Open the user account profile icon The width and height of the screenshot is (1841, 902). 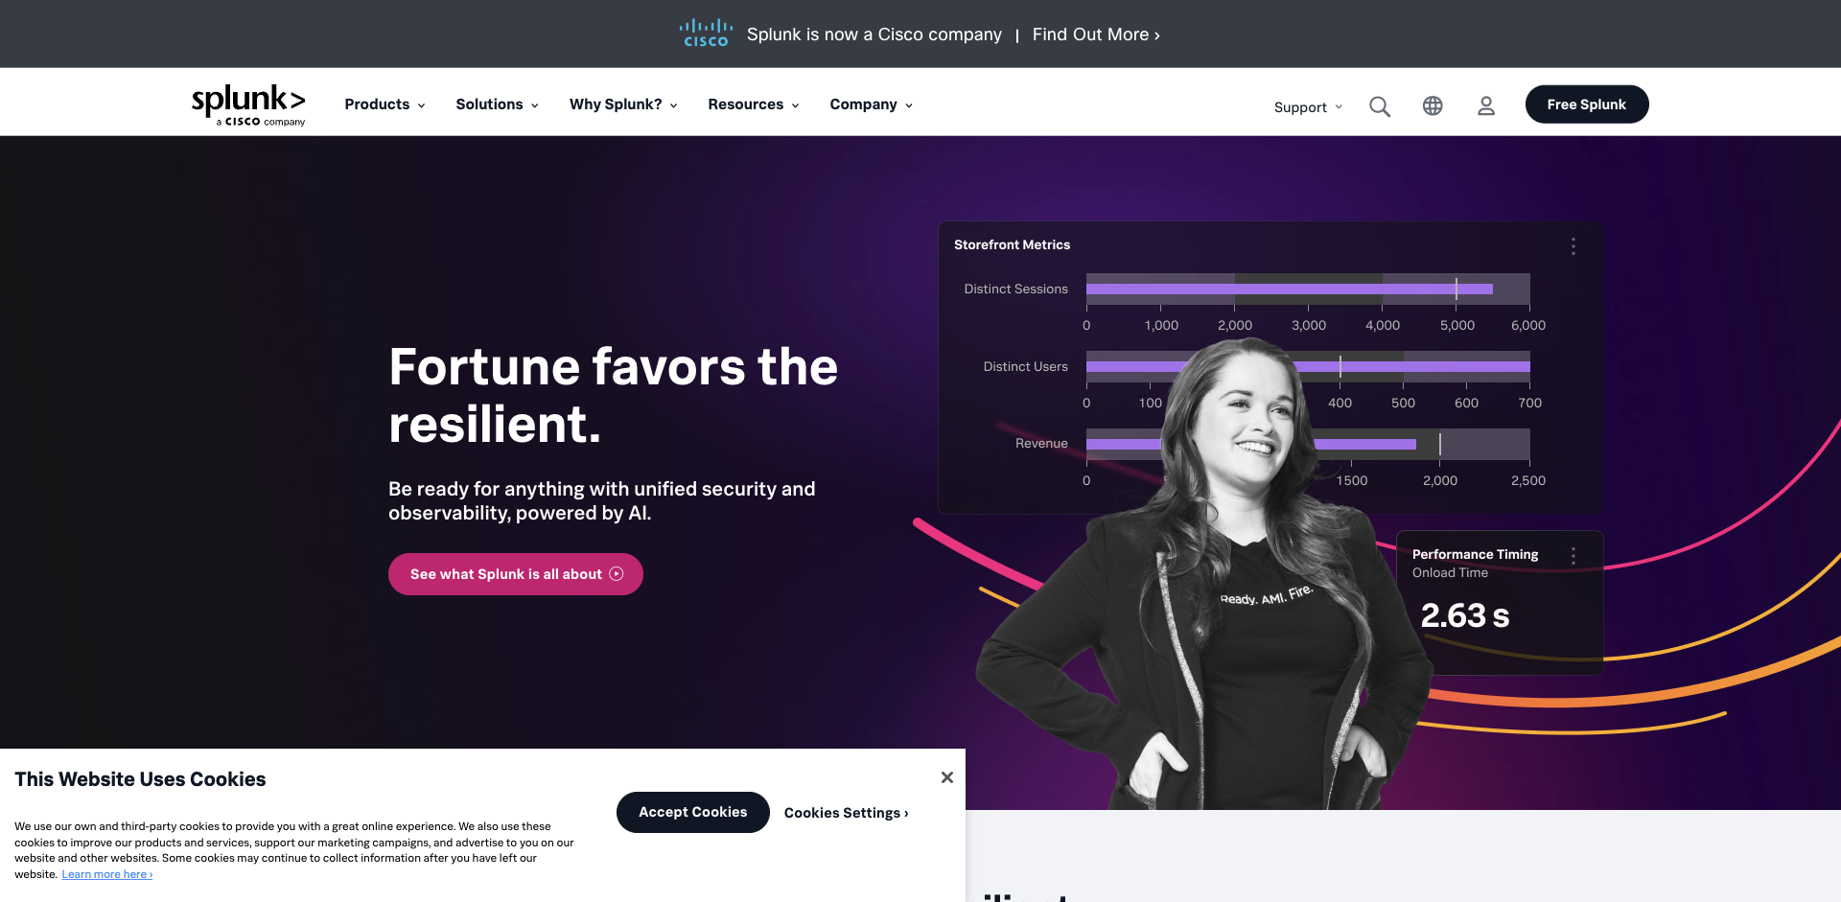pyautogui.click(x=1486, y=105)
